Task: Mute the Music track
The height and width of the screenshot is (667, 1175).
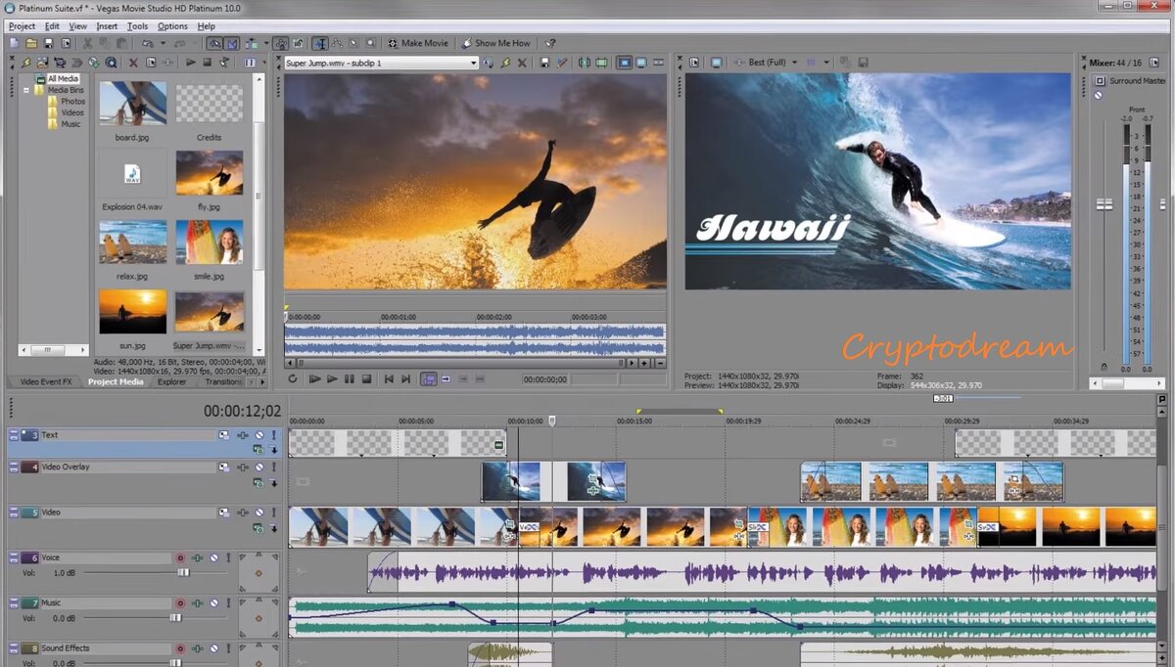Action: (x=214, y=603)
